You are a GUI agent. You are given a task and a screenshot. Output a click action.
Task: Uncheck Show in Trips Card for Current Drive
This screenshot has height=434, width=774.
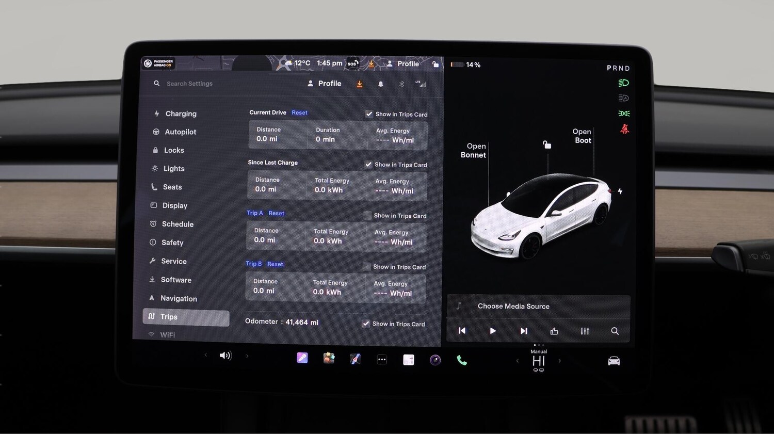click(x=369, y=114)
